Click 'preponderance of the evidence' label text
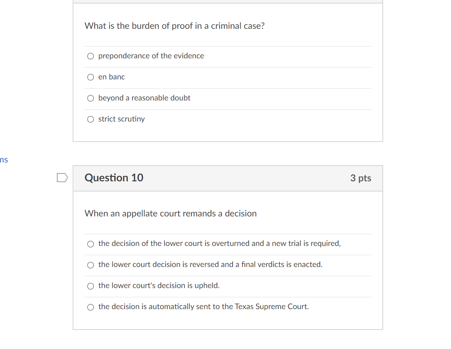The height and width of the screenshot is (349, 451). click(x=151, y=56)
